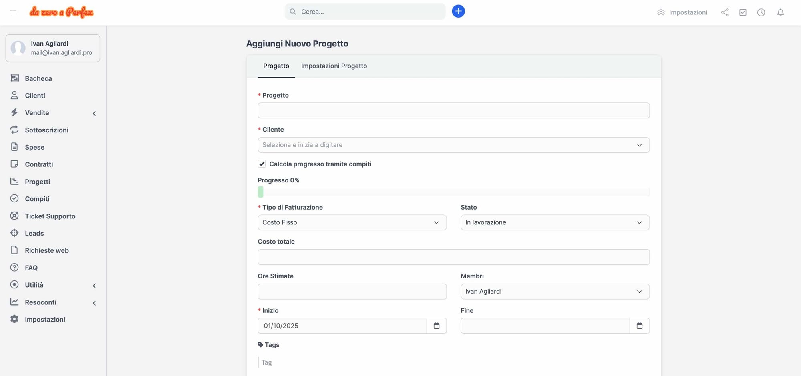The height and width of the screenshot is (376, 801).
Task: Click Impostazioni link in top bar
Action: (x=682, y=12)
